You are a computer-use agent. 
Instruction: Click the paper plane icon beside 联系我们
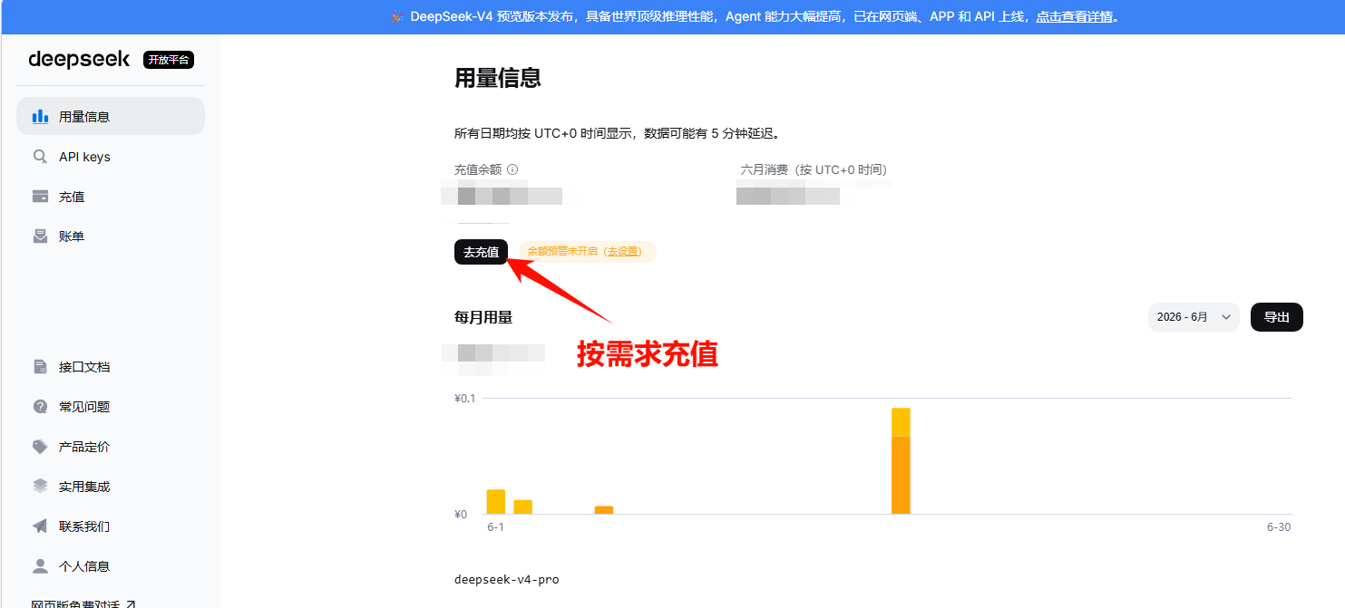pyautogui.click(x=40, y=526)
